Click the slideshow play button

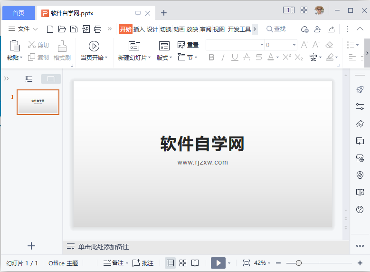tap(218, 263)
